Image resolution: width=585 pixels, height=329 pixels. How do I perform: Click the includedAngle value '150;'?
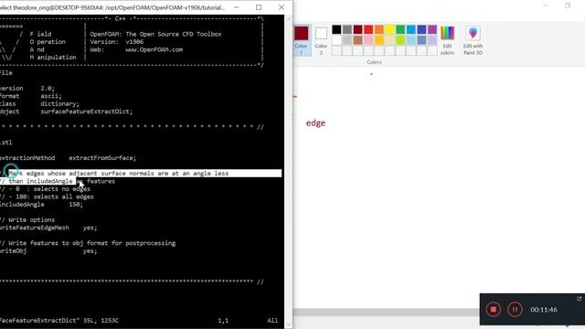click(x=76, y=205)
